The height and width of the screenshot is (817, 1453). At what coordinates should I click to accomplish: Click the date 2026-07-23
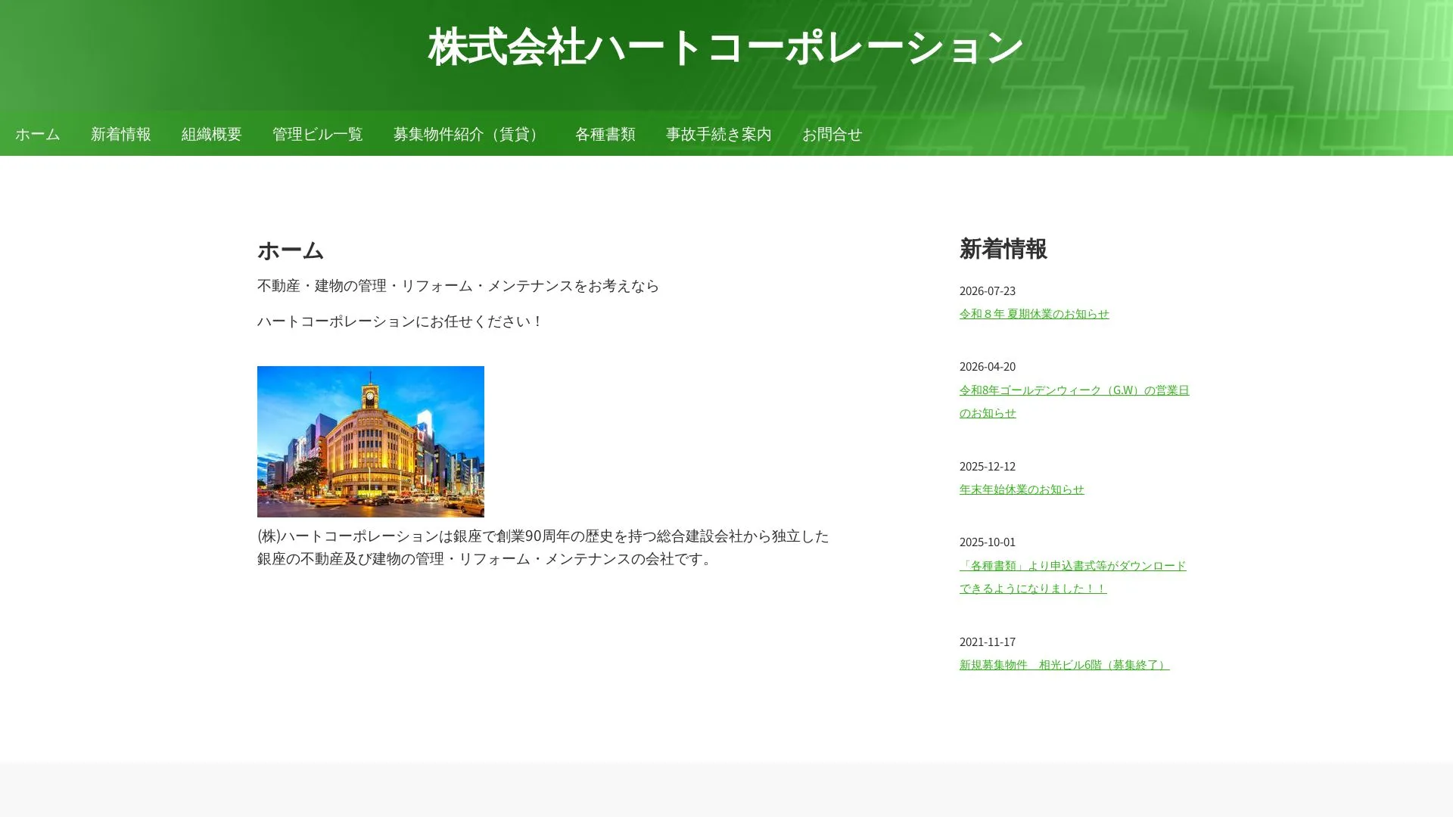(988, 290)
